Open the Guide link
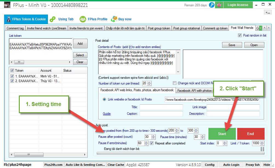The height and width of the screenshot is (168, 275). pos(107,114)
